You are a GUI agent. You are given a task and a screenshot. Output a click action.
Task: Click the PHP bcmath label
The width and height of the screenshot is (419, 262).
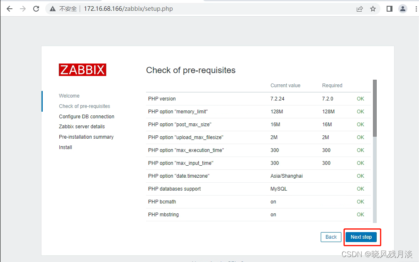pyautogui.click(x=162, y=201)
